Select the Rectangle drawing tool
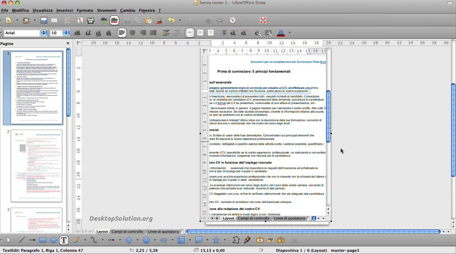 coord(43,240)
